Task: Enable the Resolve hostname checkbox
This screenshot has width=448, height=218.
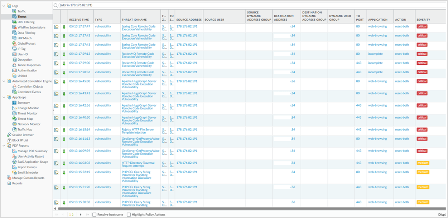Action: point(95,215)
